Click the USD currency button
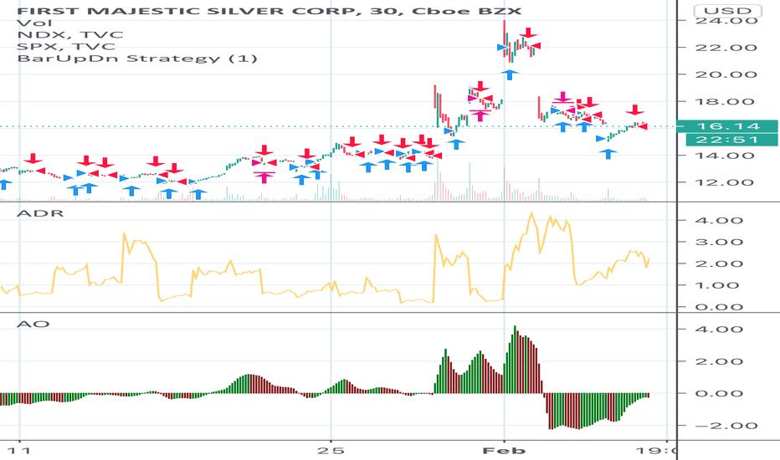 click(x=727, y=10)
